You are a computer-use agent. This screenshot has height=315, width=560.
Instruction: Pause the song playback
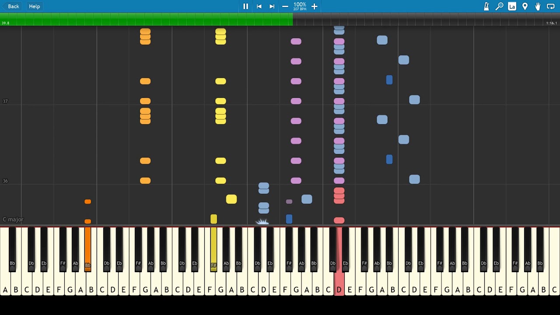(x=245, y=6)
